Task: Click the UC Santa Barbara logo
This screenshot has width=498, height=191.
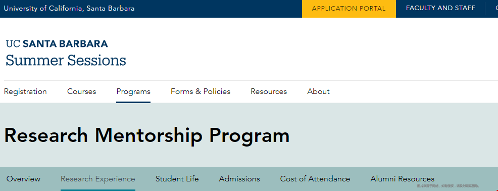Action: [x=57, y=44]
